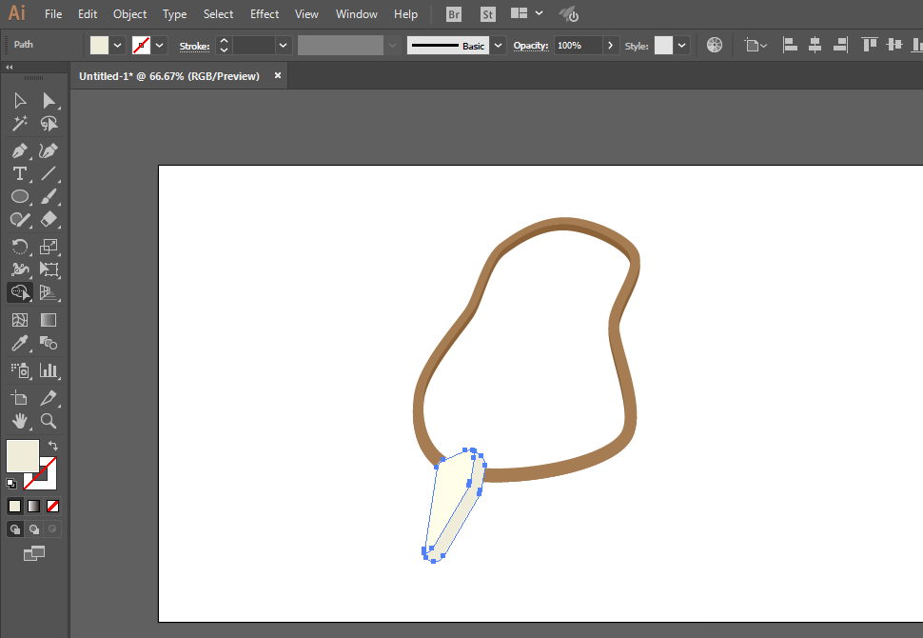Open the Edit menu
Viewport: 923px width, 638px height.
(x=88, y=14)
